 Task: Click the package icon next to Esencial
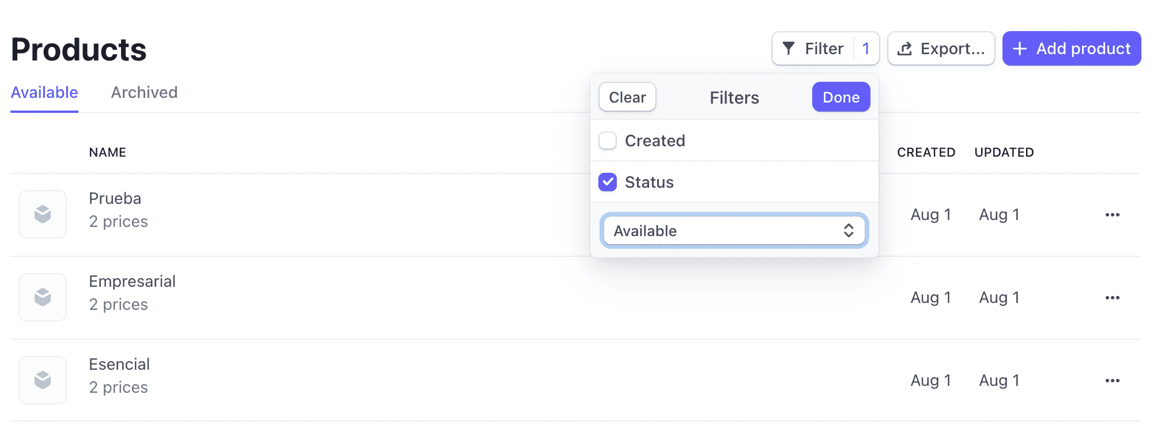pyautogui.click(x=43, y=380)
